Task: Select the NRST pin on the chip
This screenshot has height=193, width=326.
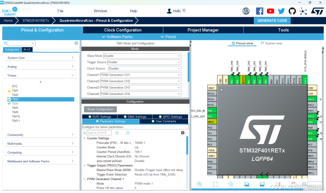Action: click(212, 122)
